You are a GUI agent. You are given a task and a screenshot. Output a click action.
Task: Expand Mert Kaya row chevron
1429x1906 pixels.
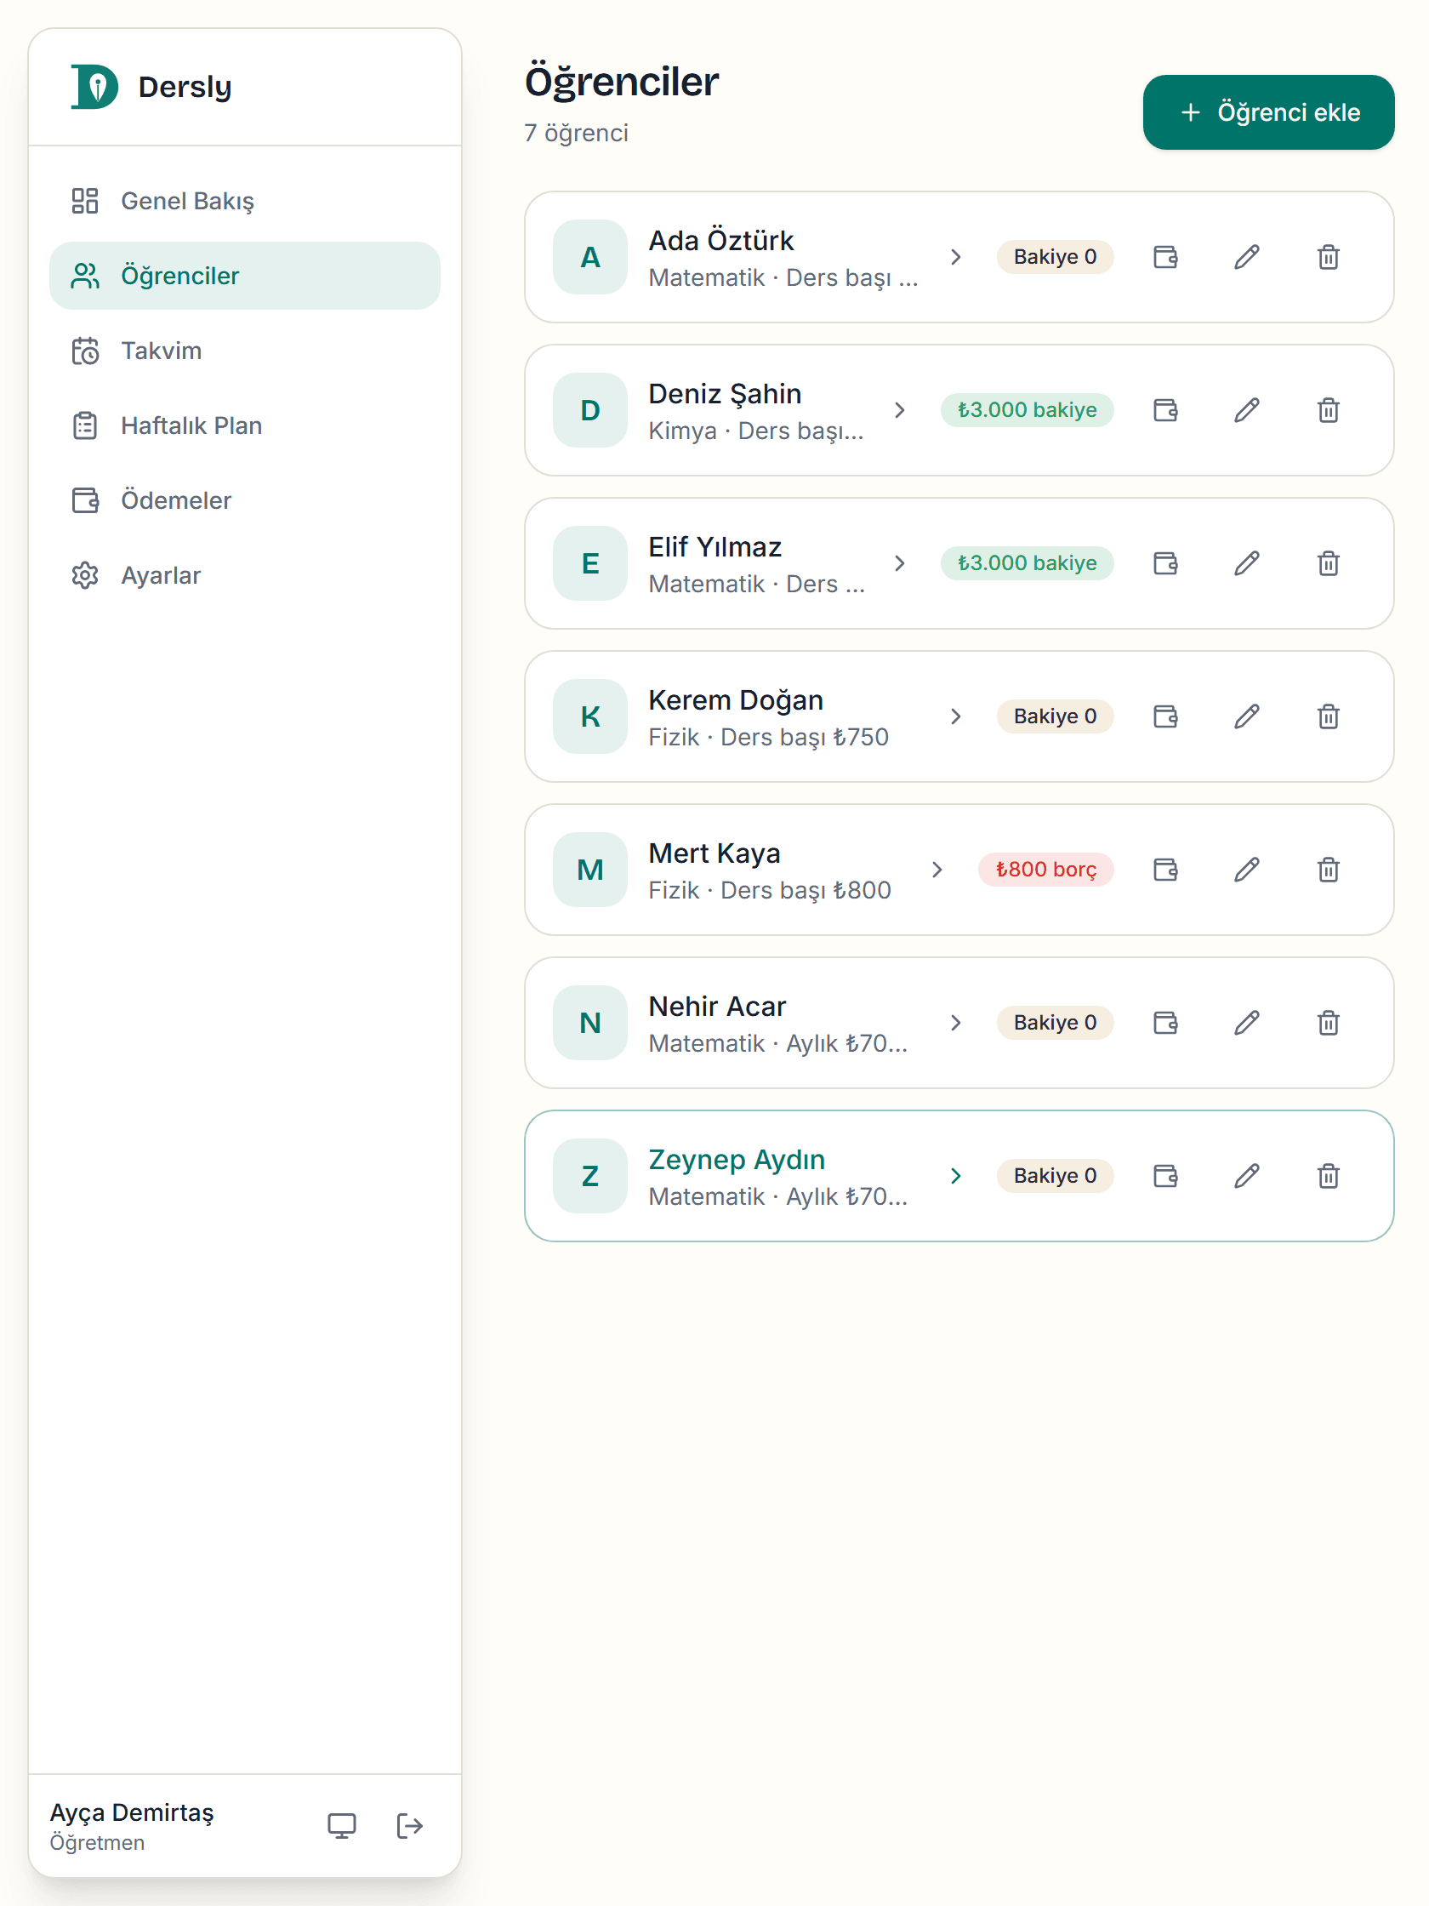point(937,870)
